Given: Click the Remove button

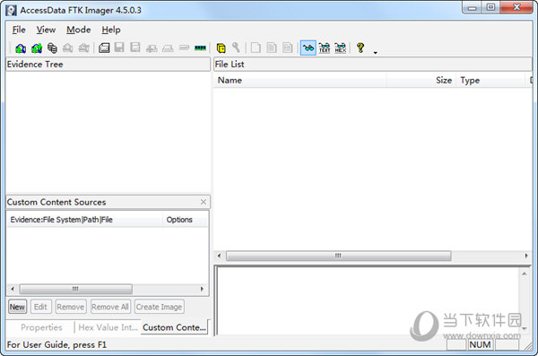Looking at the screenshot, I should [x=70, y=307].
